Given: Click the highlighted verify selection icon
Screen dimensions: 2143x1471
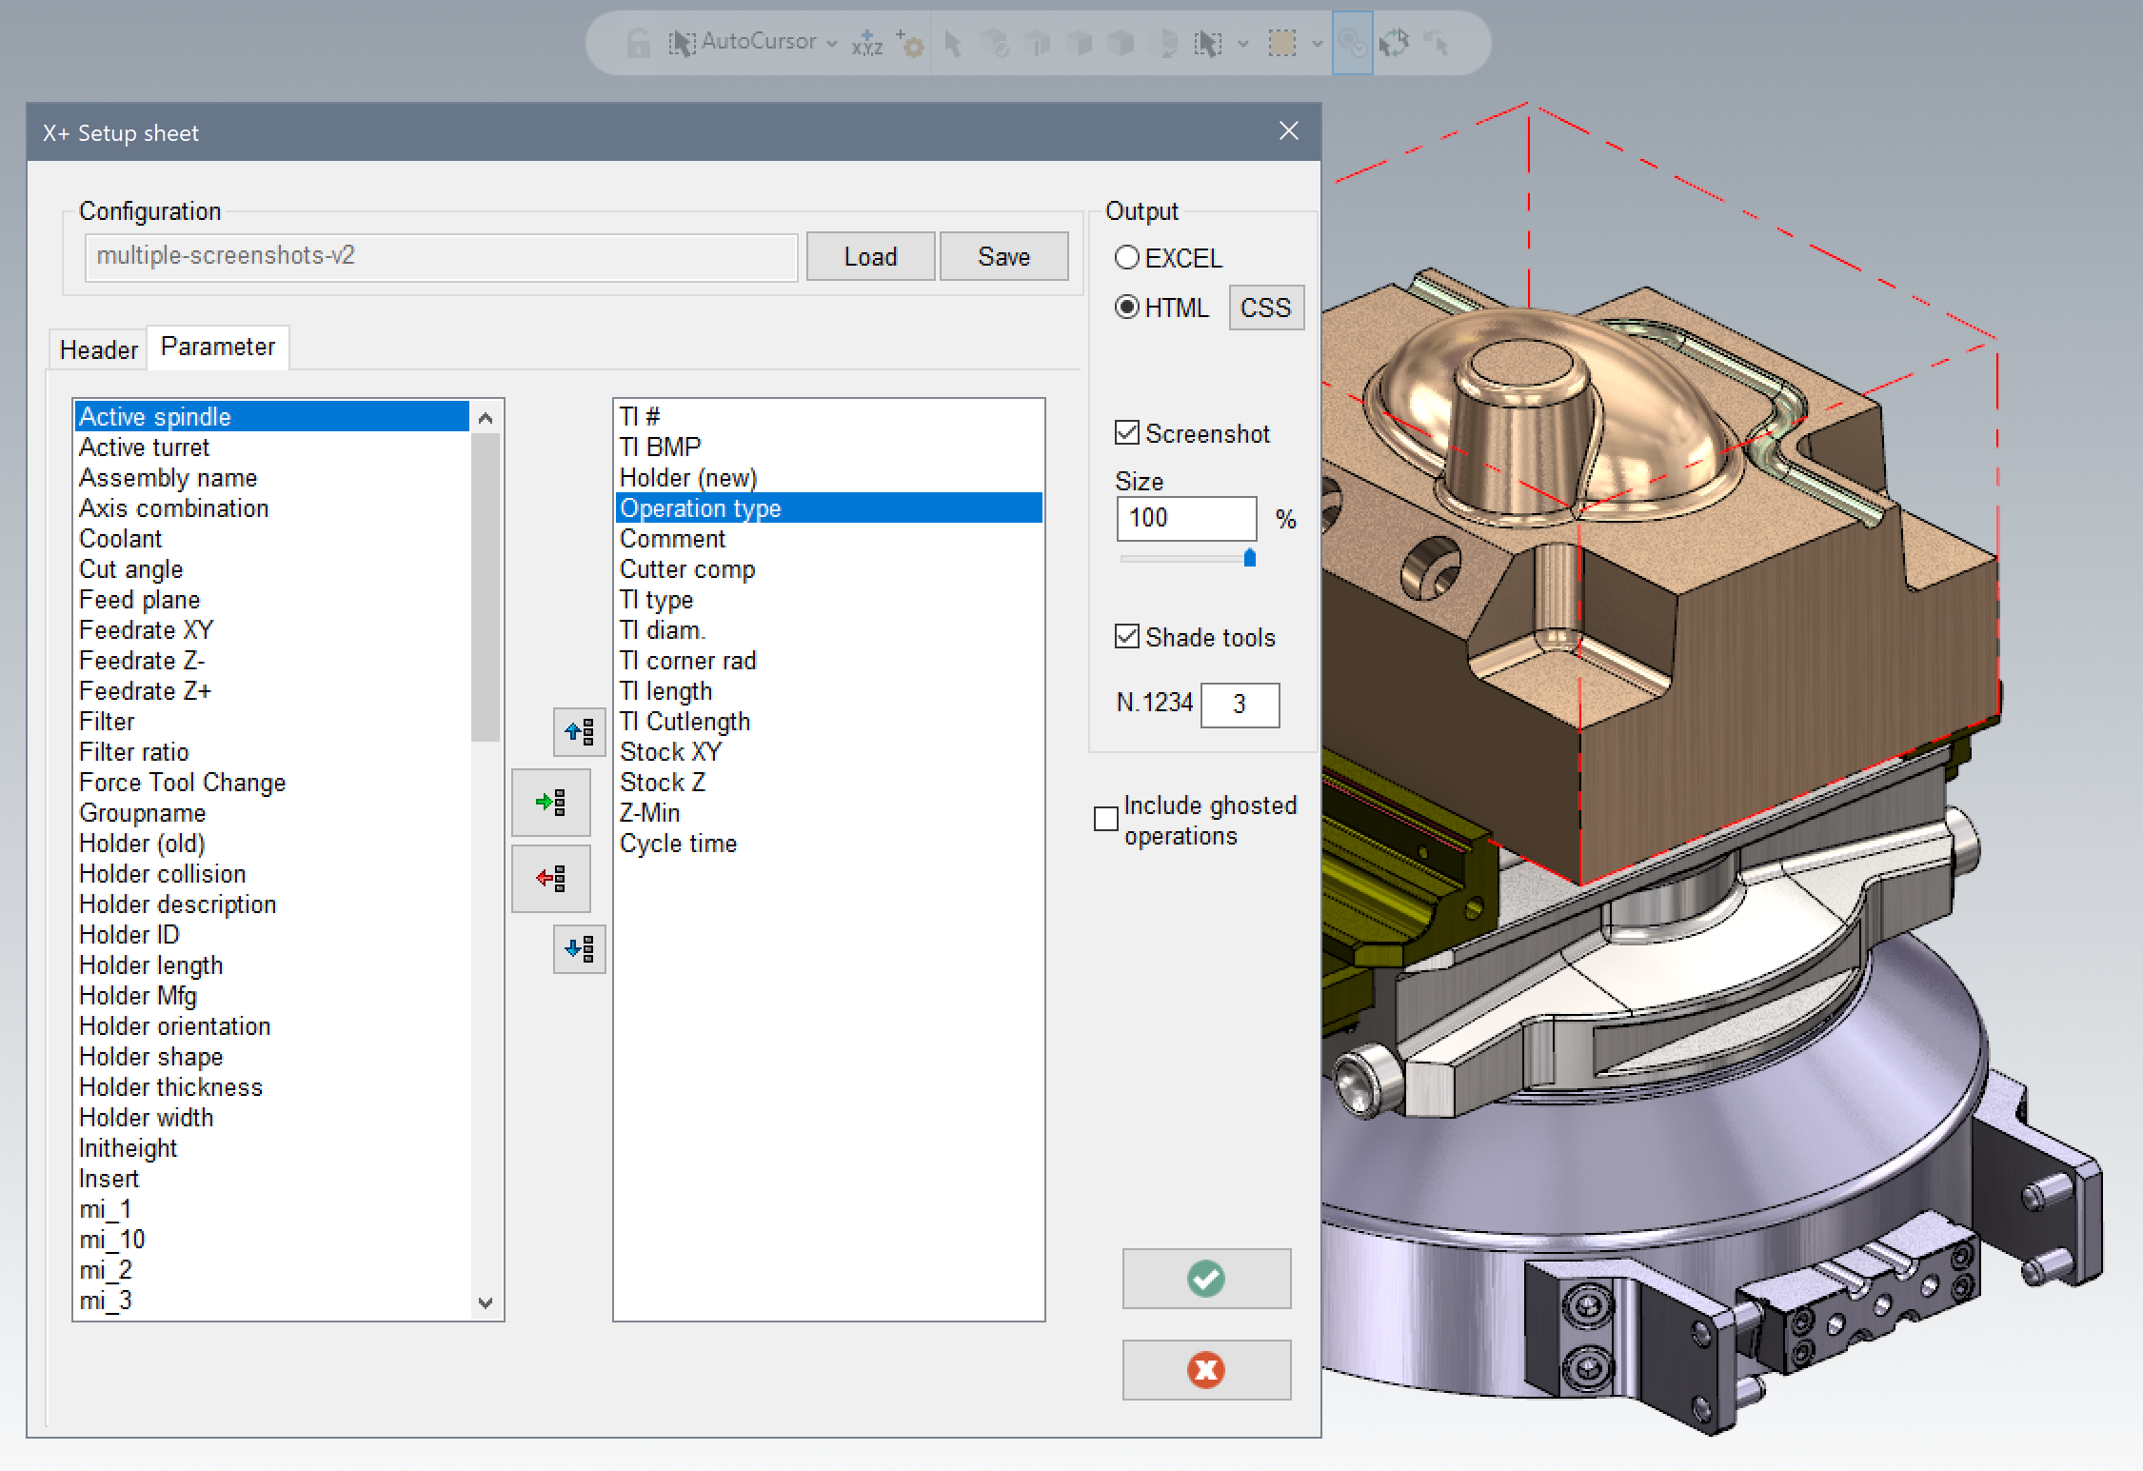Looking at the screenshot, I should point(1352,43).
